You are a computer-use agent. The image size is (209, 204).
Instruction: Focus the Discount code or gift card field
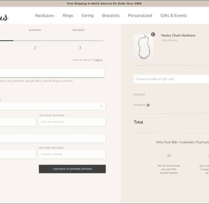tap(171, 79)
